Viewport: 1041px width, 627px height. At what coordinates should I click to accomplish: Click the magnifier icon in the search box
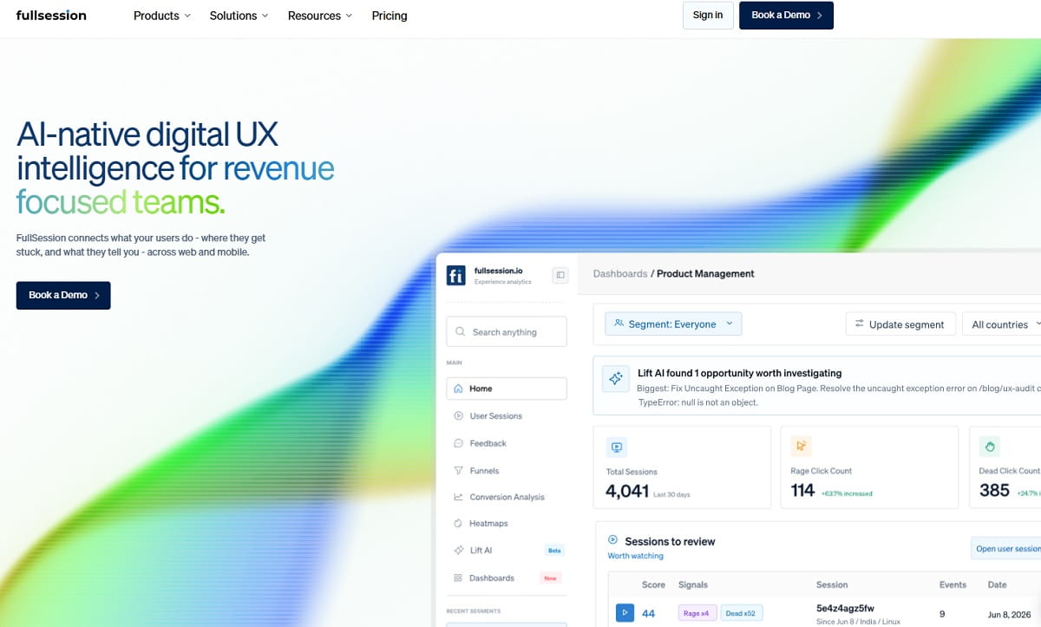point(461,332)
